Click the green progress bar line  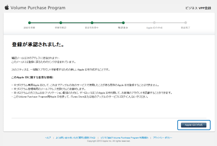(76, 23)
